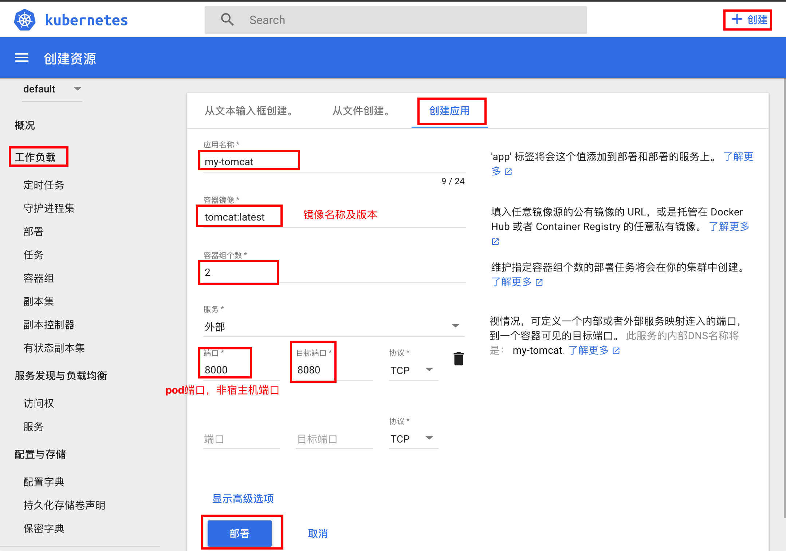Open 副本集 in the sidebar
The image size is (786, 551).
click(x=39, y=301)
